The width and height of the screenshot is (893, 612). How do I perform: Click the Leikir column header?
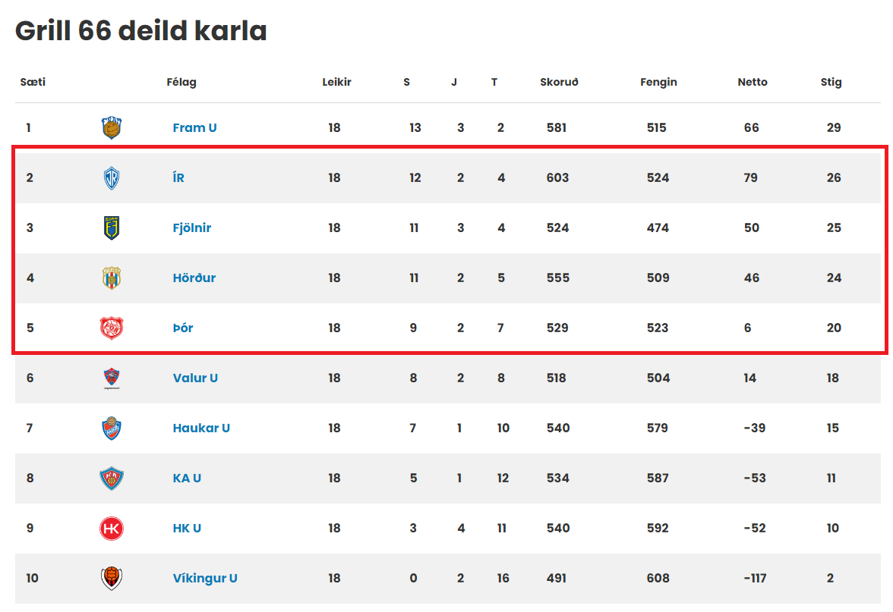point(336,82)
